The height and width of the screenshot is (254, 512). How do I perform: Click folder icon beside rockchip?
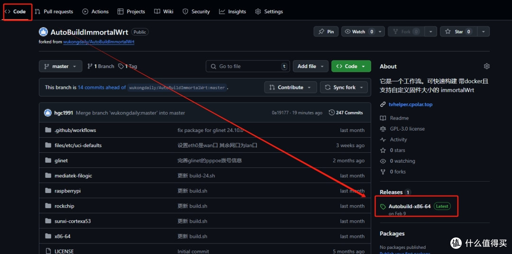(48, 206)
